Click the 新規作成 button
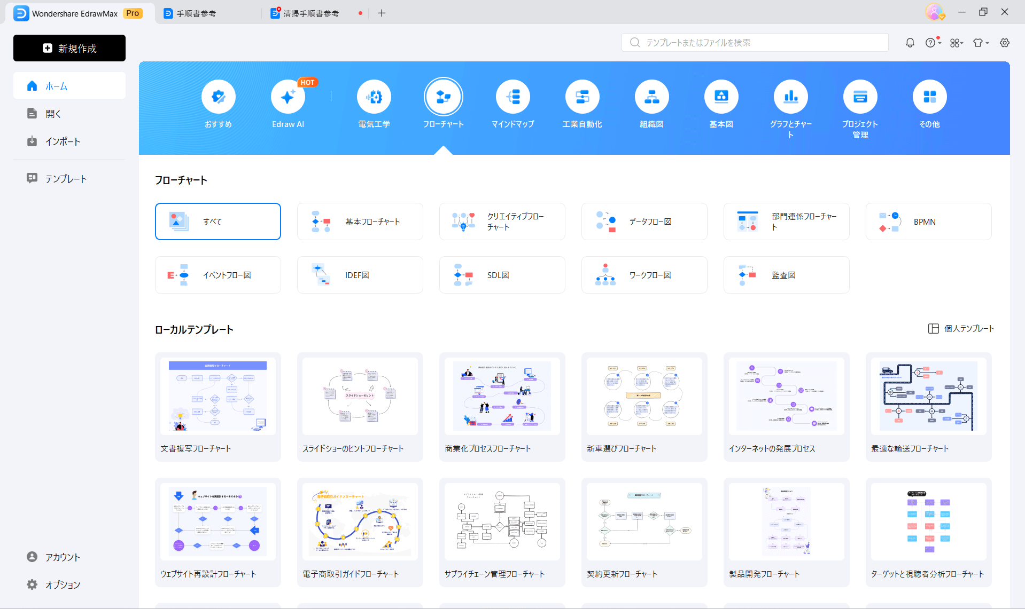Viewport: 1025px width, 609px height. point(69,48)
